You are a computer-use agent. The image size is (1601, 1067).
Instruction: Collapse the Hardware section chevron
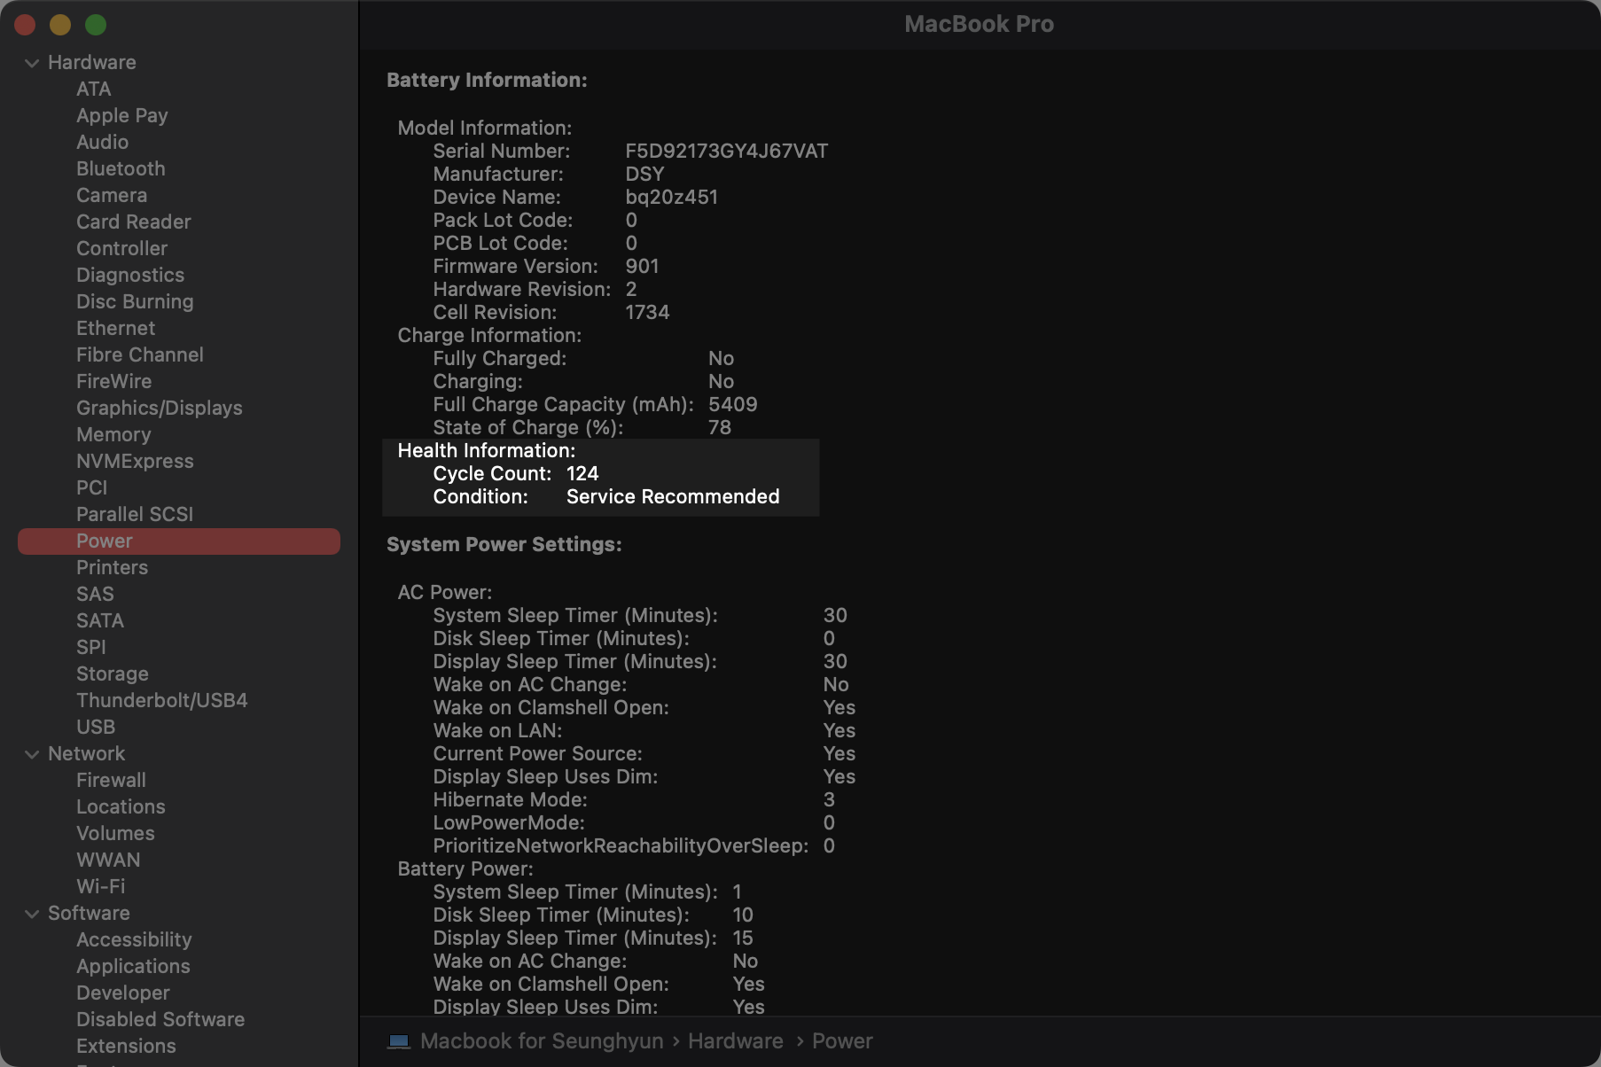(32, 63)
